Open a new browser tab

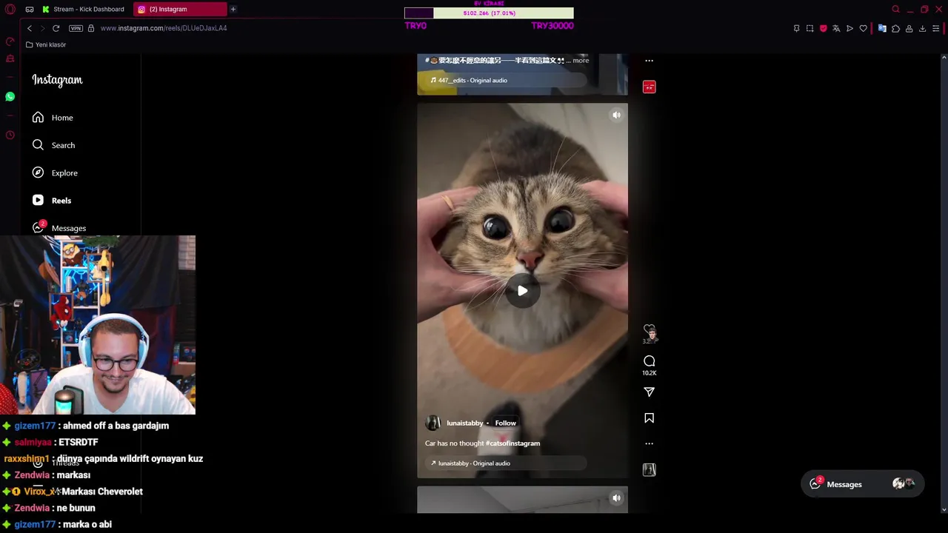pyautogui.click(x=233, y=9)
